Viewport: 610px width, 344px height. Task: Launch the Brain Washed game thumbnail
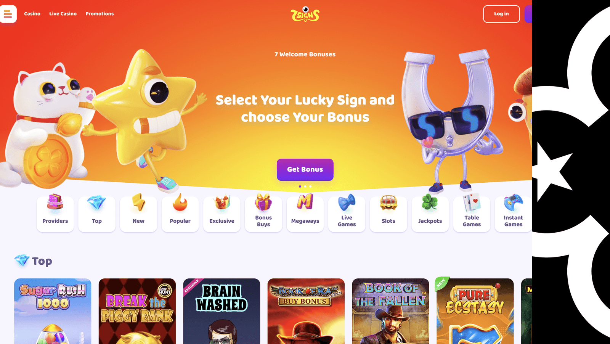222,311
